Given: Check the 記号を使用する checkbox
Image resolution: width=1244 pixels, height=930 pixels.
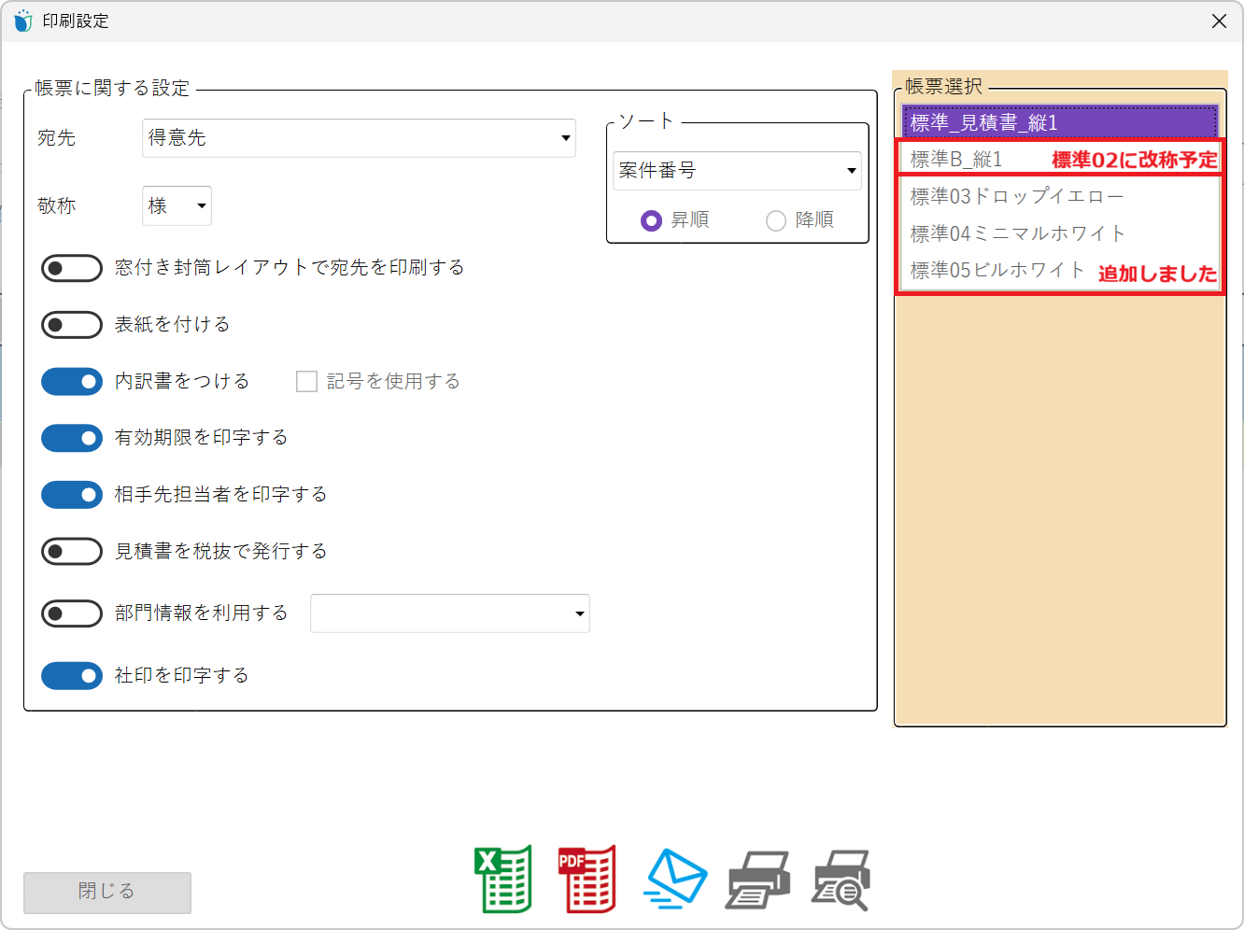Looking at the screenshot, I should (x=306, y=382).
